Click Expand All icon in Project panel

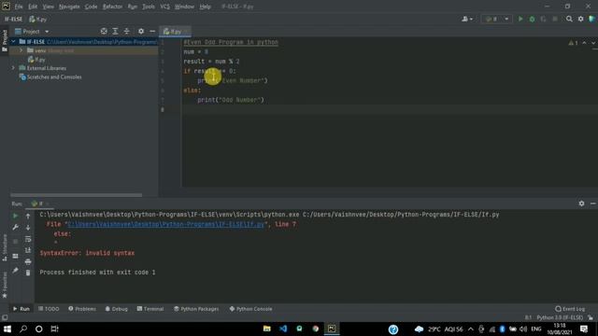pos(115,31)
